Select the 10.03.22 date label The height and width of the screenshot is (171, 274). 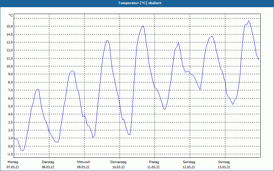click(118, 167)
